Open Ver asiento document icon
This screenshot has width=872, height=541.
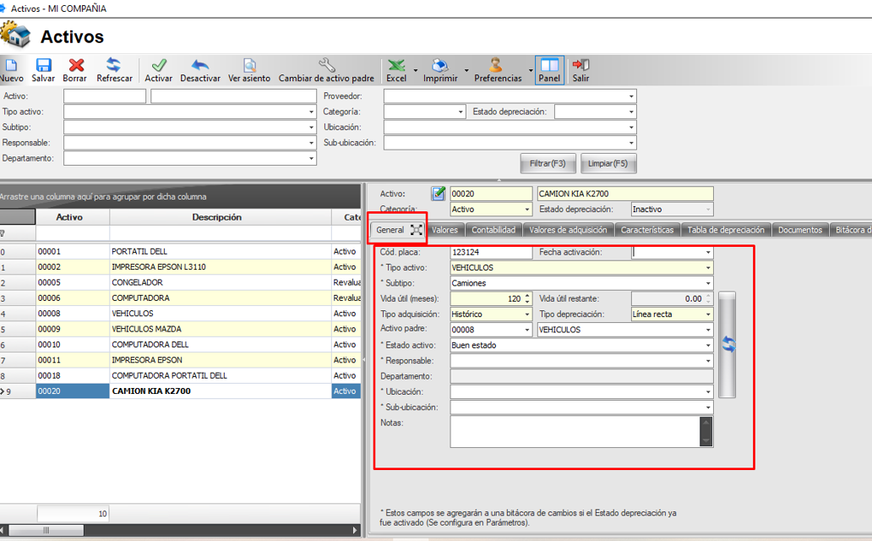249,66
